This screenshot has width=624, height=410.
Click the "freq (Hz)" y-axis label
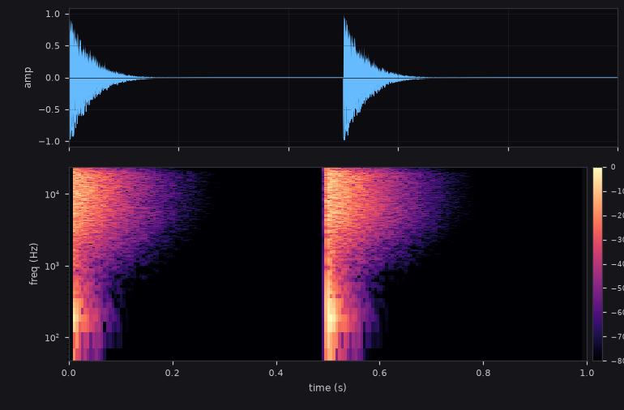pyautogui.click(x=33, y=264)
